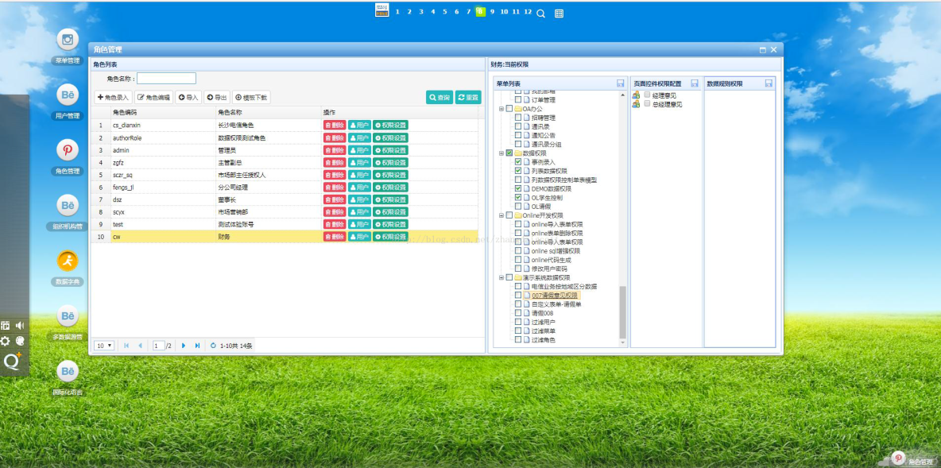
Task: Click the search magnifier in top desktop bar
Action: point(540,14)
